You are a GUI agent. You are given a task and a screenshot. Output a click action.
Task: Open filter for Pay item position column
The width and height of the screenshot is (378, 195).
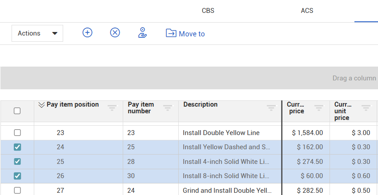point(112,107)
